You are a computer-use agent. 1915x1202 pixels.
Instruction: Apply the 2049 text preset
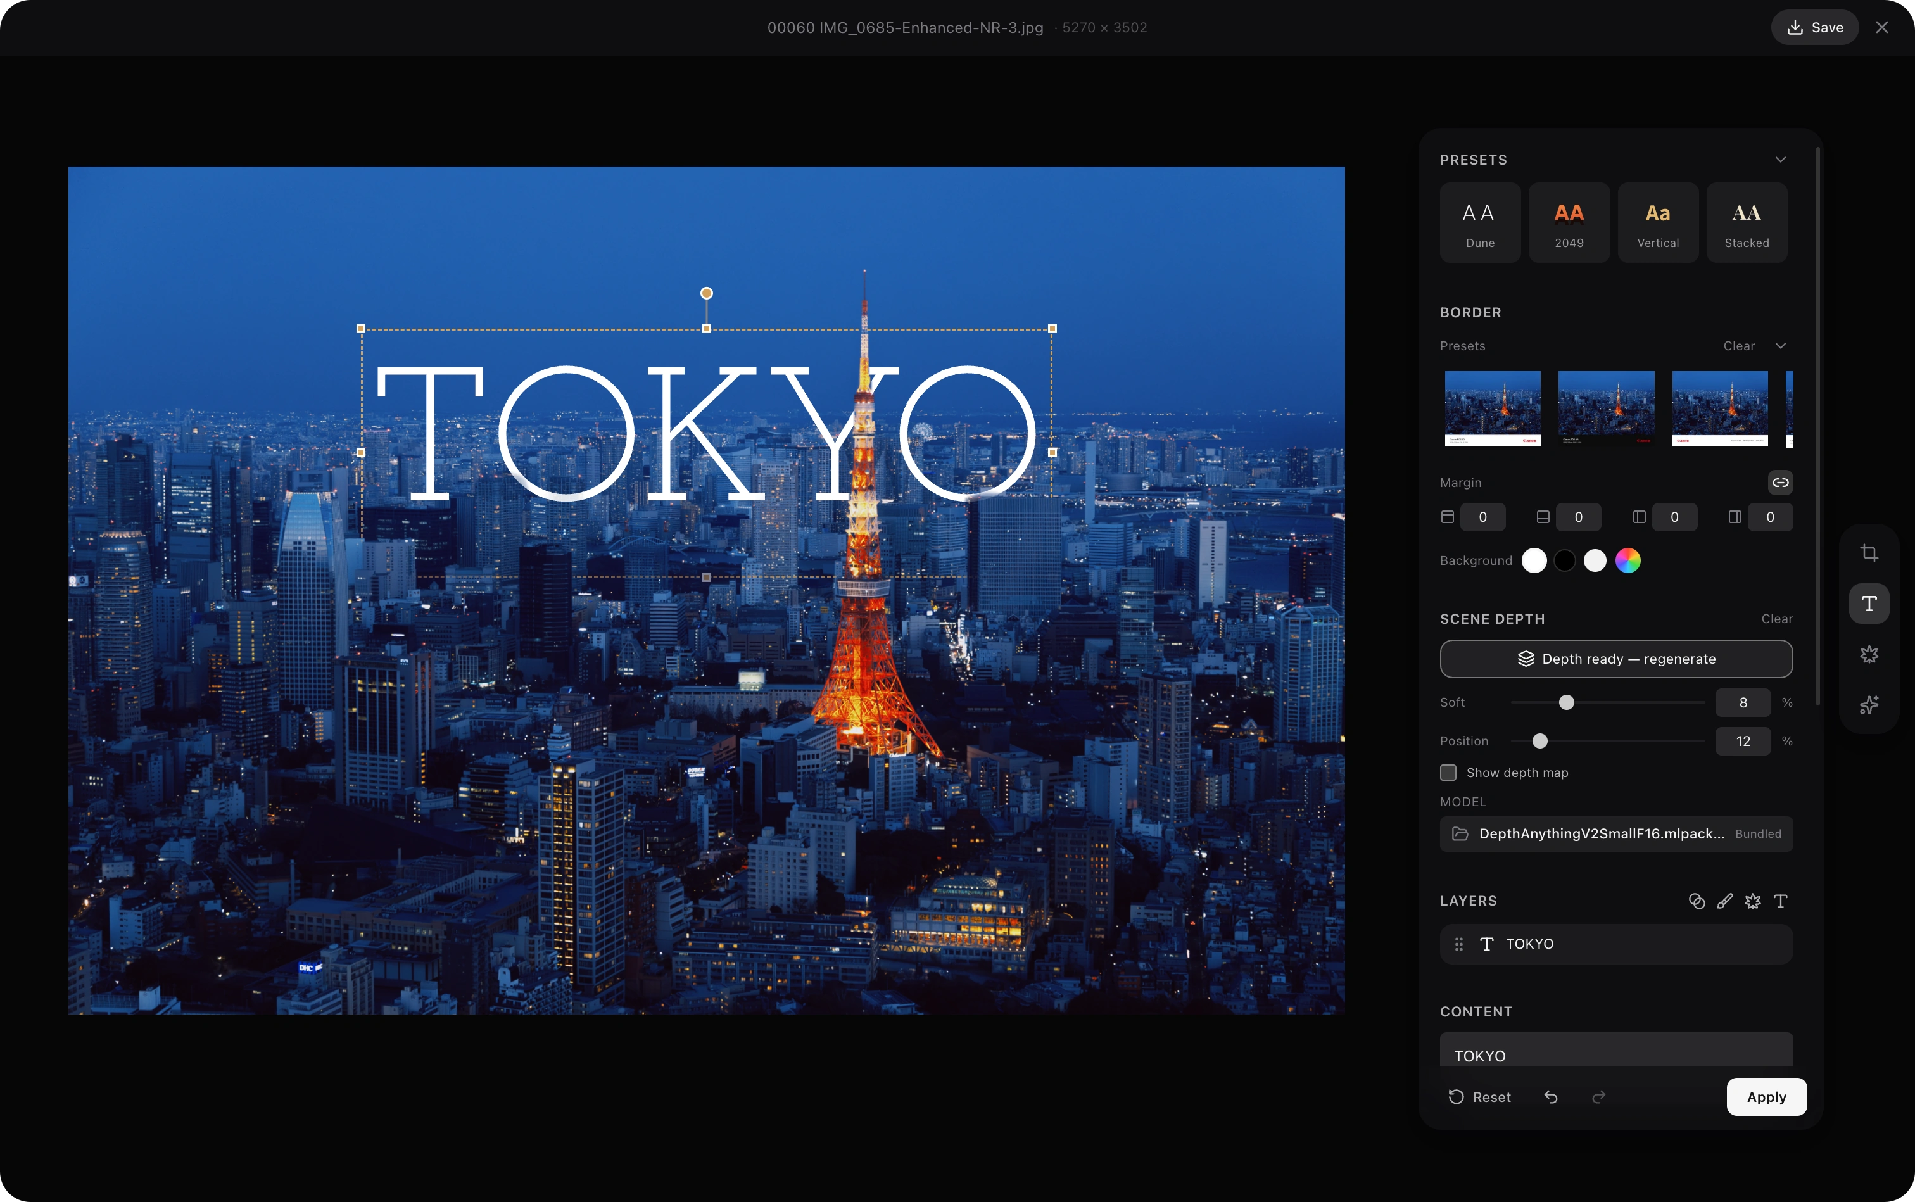coord(1569,222)
